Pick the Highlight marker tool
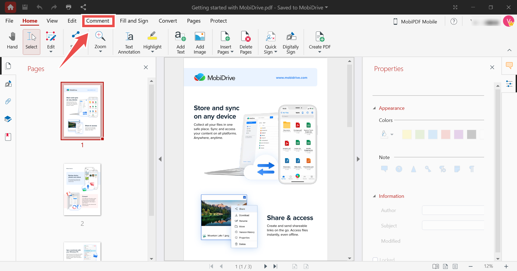 152,40
